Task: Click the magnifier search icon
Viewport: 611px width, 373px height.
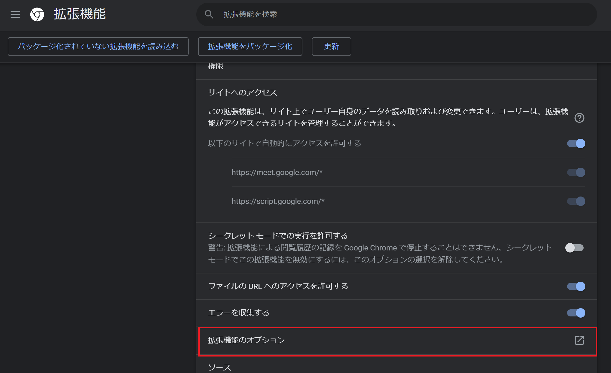Action: (209, 14)
